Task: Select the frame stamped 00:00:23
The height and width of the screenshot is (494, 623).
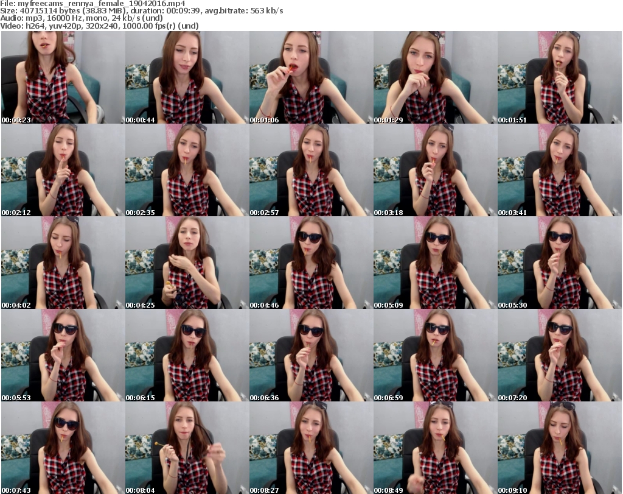Action: coord(63,77)
